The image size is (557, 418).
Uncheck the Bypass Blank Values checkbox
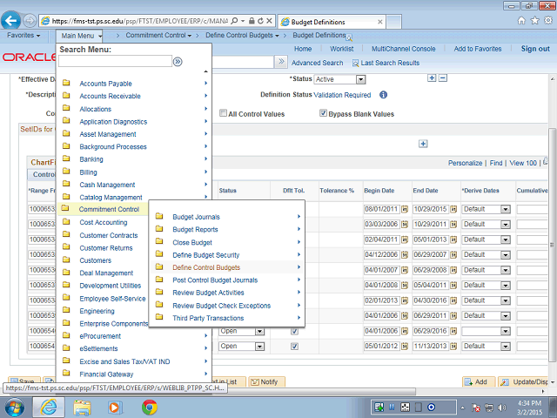tap(323, 113)
